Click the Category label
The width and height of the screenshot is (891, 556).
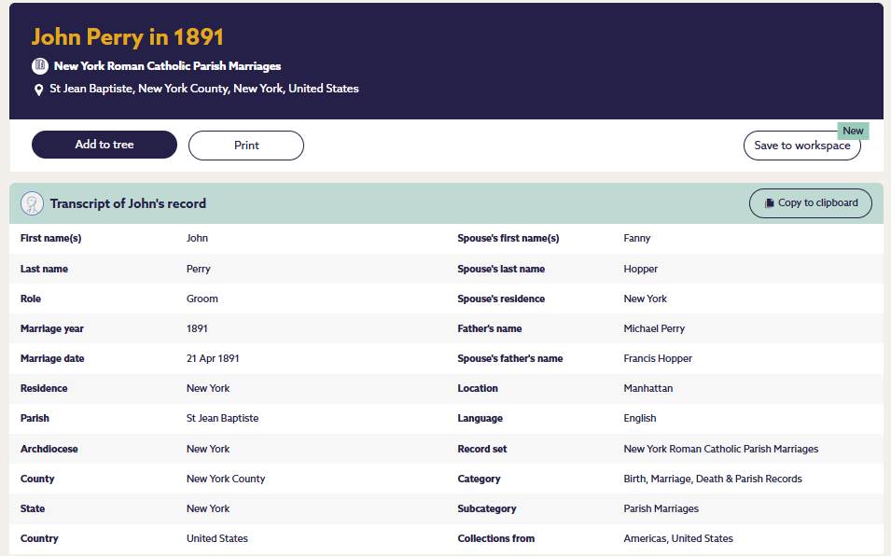479,479
